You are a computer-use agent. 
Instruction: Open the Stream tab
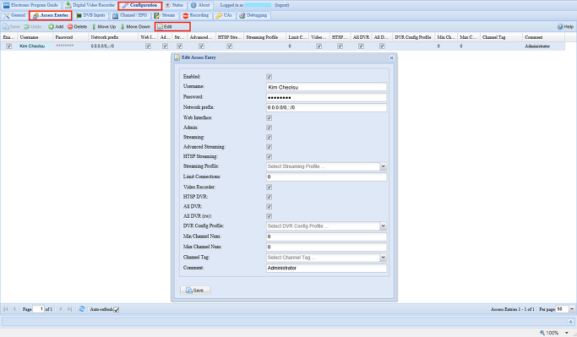(x=165, y=15)
